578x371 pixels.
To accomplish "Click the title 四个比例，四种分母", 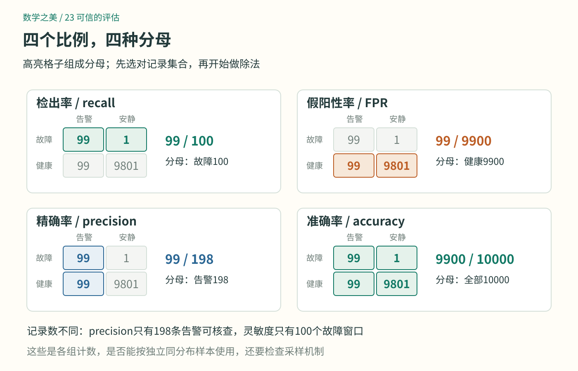I will [x=97, y=40].
